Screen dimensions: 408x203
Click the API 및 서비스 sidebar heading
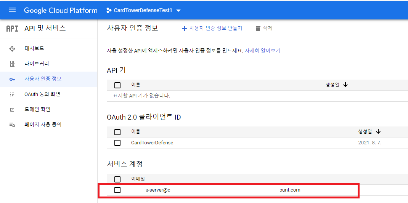click(45, 28)
